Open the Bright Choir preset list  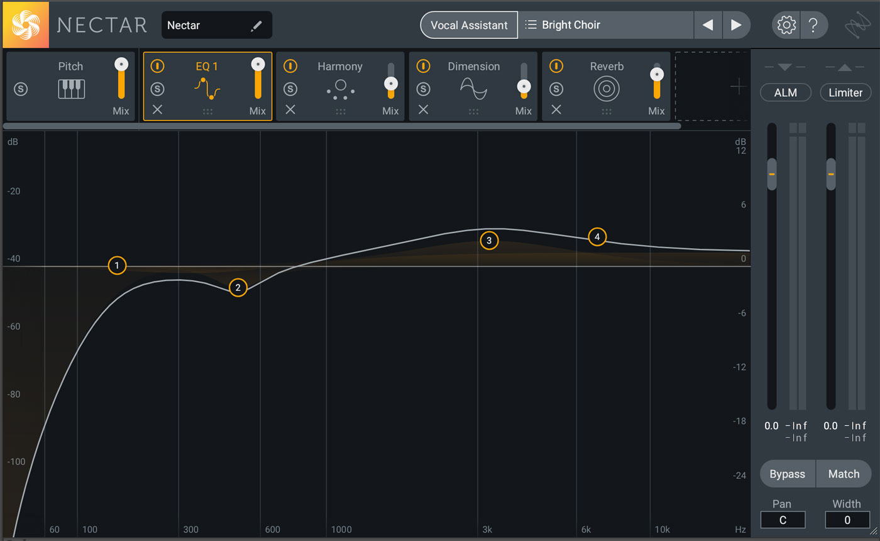(x=605, y=25)
